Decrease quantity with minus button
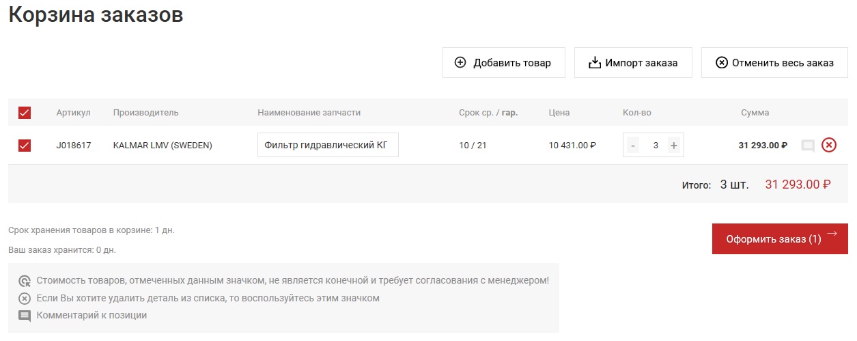 (x=633, y=145)
